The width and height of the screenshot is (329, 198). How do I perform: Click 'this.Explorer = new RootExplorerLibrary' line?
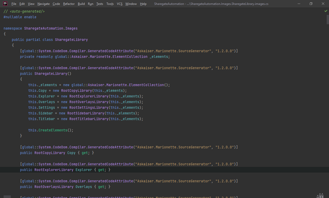point(86,96)
